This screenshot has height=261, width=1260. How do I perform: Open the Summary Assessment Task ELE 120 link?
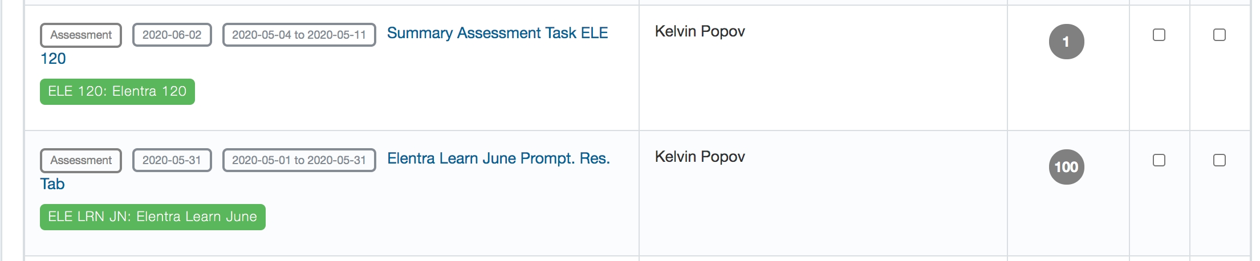pyautogui.click(x=497, y=34)
